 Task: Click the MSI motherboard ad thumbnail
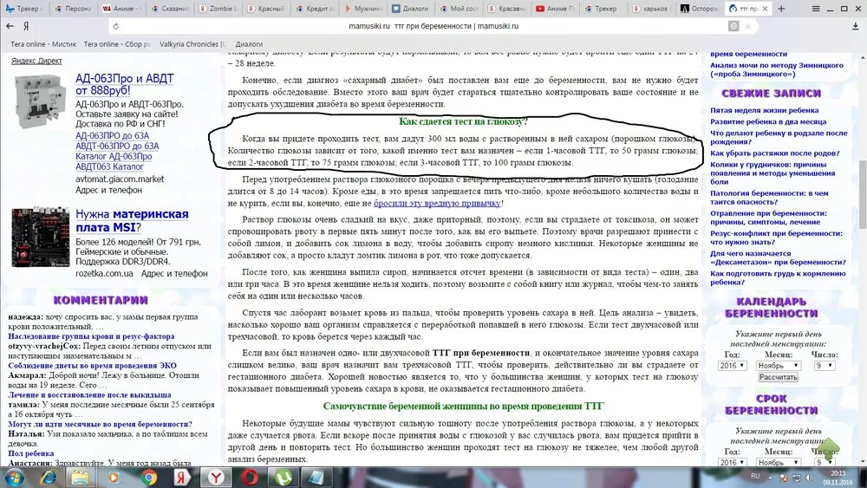41,237
